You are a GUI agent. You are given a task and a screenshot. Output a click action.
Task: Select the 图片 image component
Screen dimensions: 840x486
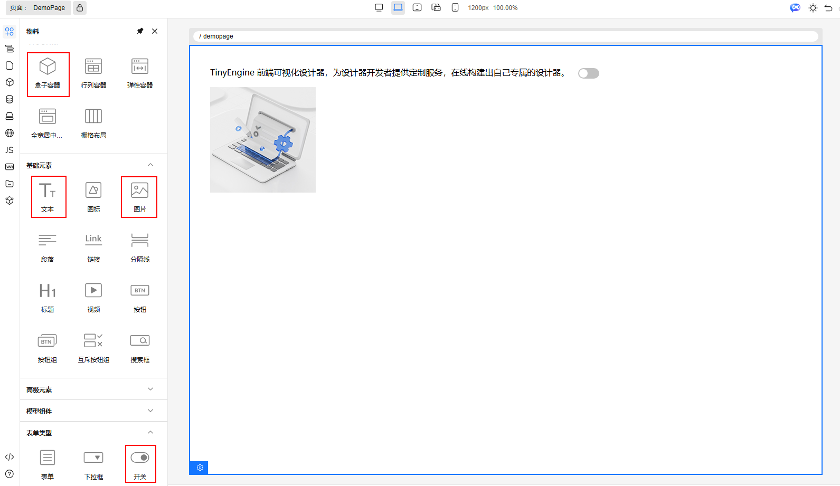click(x=139, y=196)
